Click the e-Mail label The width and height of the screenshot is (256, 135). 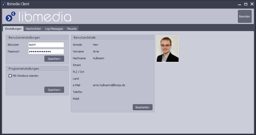(x=77, y=85)
